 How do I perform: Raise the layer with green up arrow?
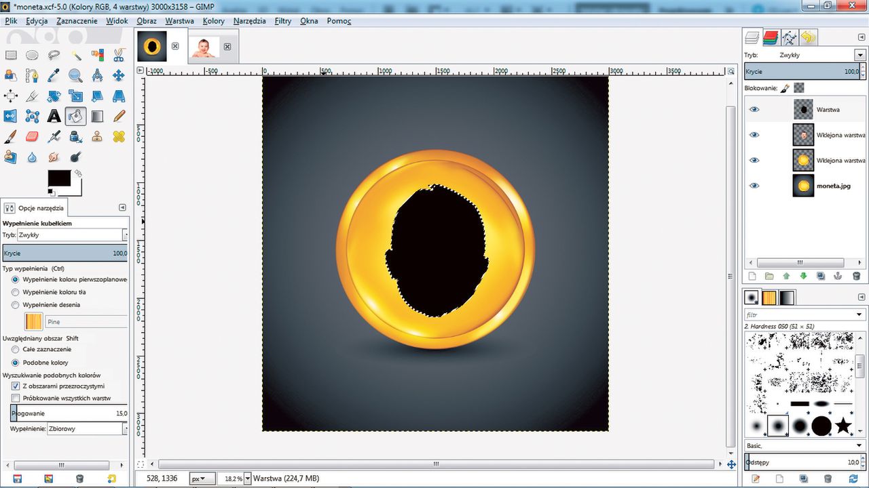(x=786, y=276)
